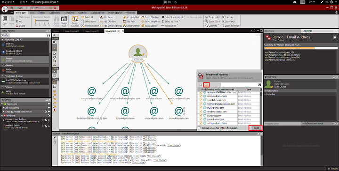This screenshot has height=171, width=339.
Task: Click the Entity Selection tool
Action: [x=75, y=21]
